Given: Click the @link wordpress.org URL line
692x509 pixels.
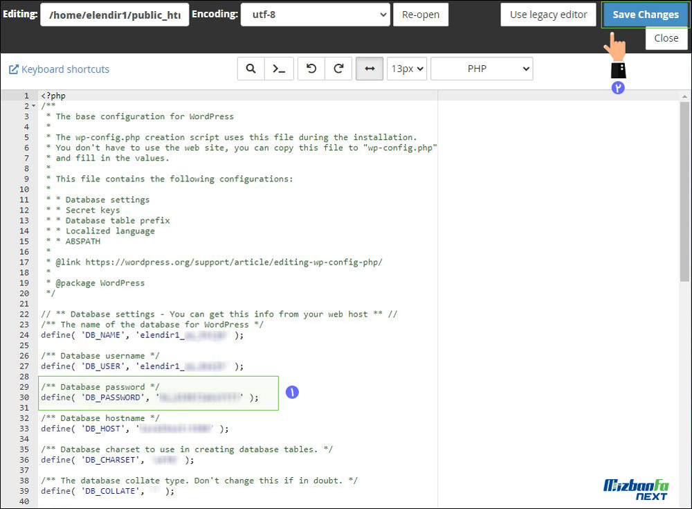Looking at the screenshot, I should (215, 262).
